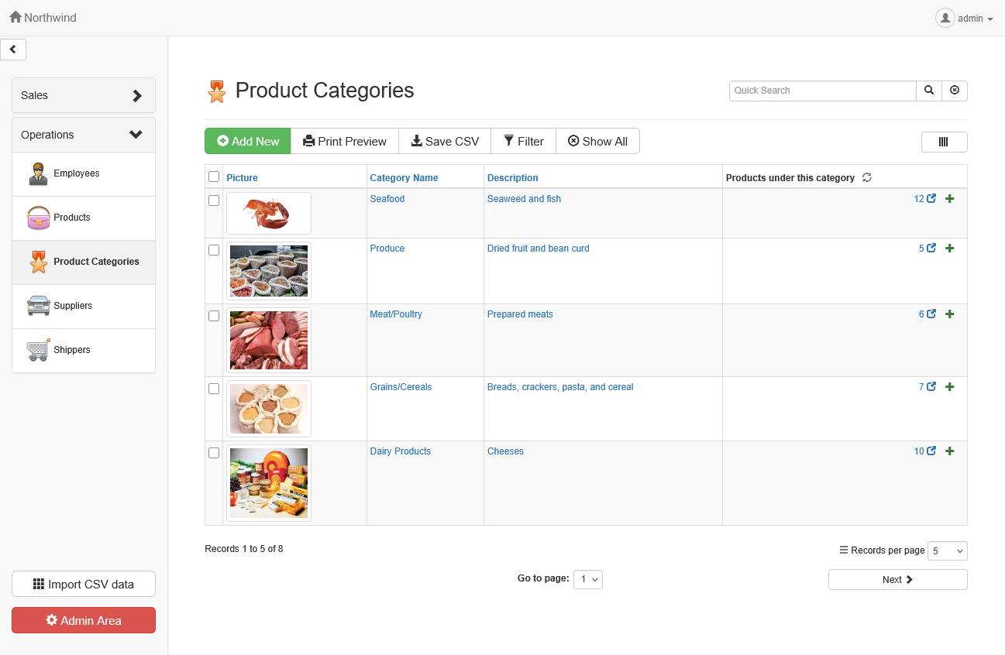
Task: Clear the search with the circled X icon
Action: tap(955, 91)
